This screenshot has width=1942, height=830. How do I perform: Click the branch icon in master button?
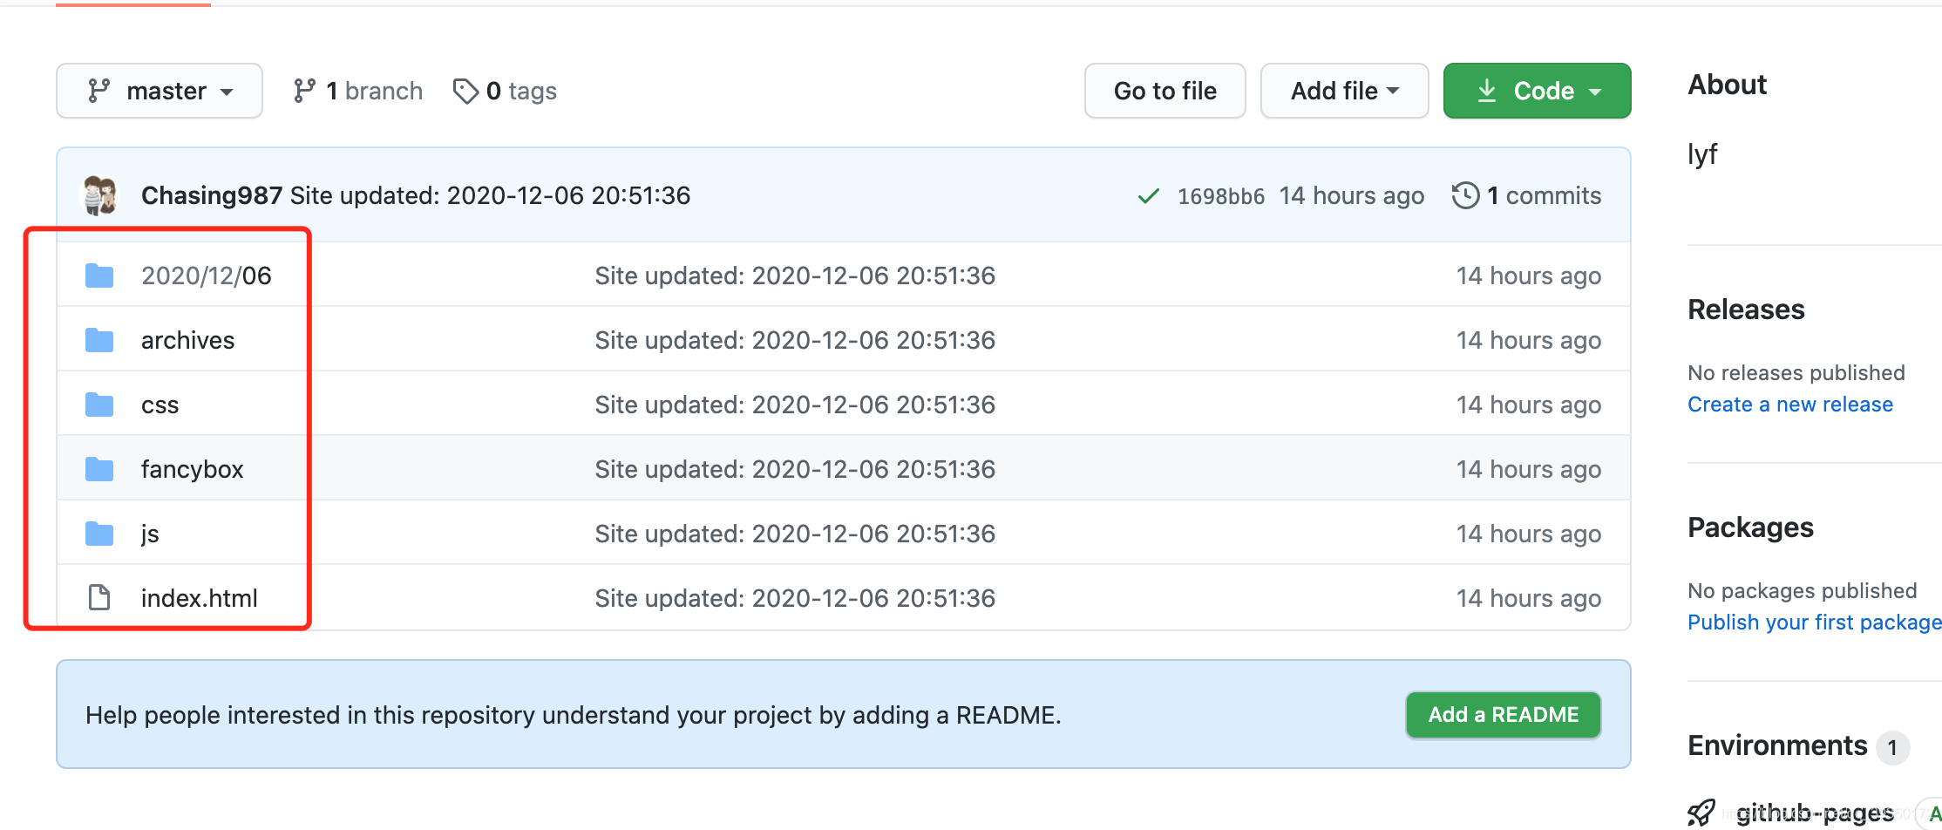pyautogui.click(x=98, y=91)
